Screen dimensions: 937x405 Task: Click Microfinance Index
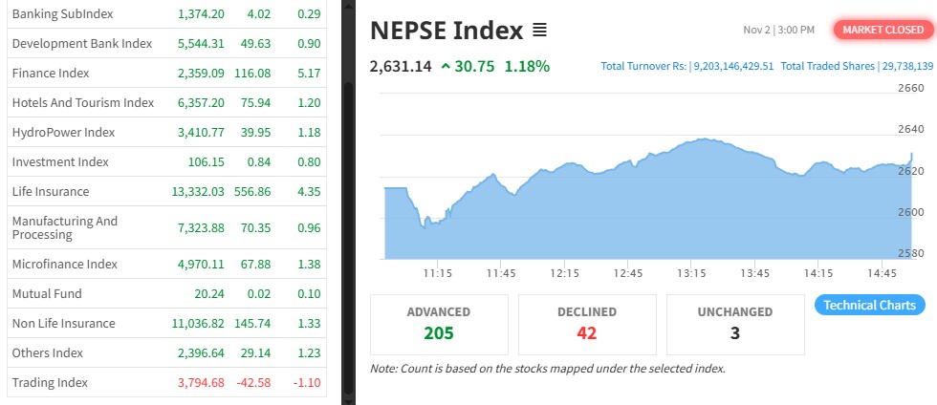click(x=64, y=264)
